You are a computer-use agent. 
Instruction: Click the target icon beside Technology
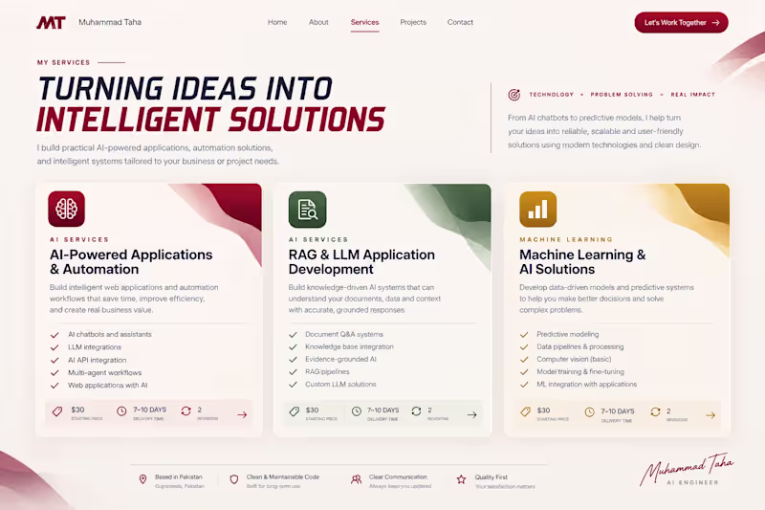(514, 95)
